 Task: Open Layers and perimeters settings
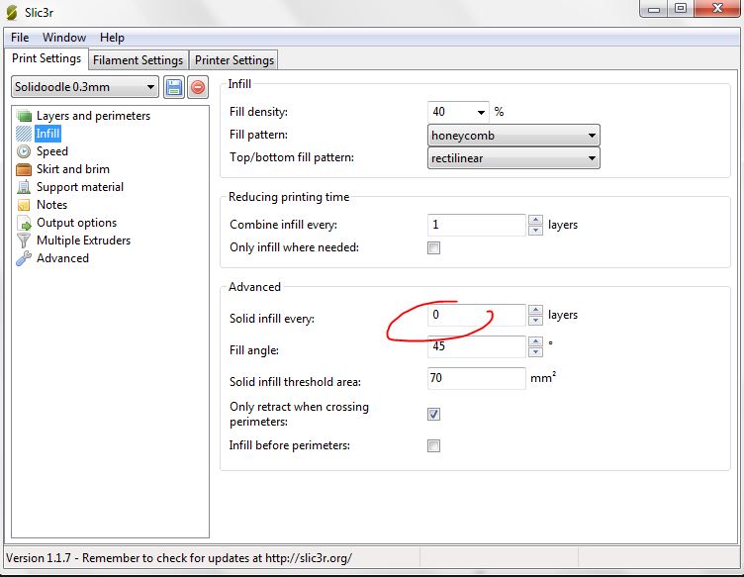(x=93, y=116)
